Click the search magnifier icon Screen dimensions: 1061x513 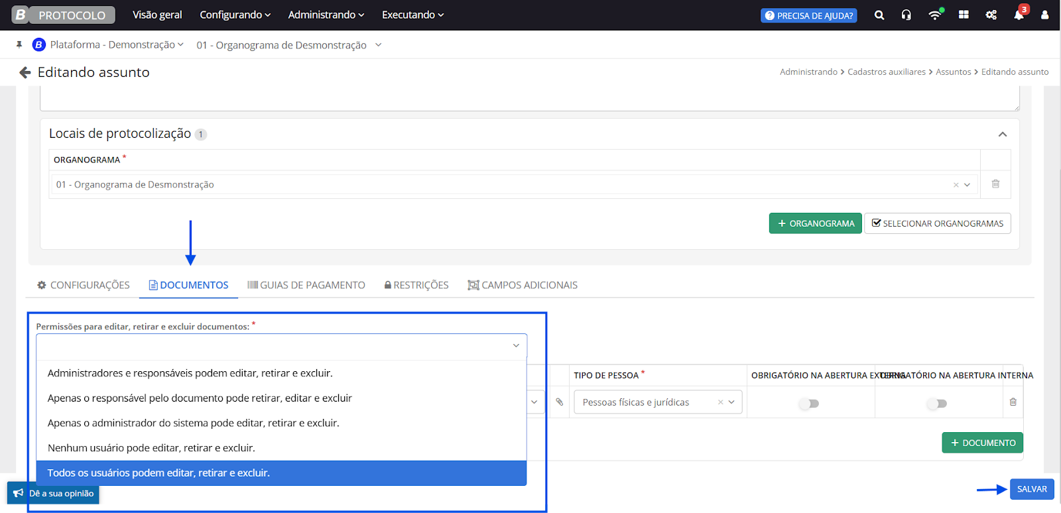(x=879, y=15)
